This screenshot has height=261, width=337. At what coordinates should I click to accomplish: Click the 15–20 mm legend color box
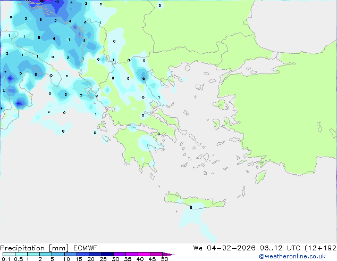tap(83, 254)
